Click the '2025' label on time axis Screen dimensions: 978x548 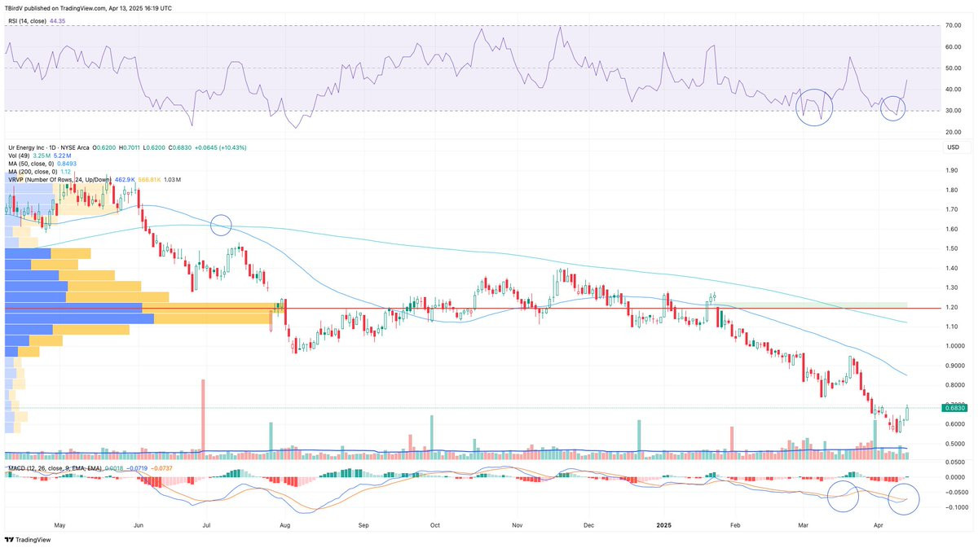tap(665, 525)
